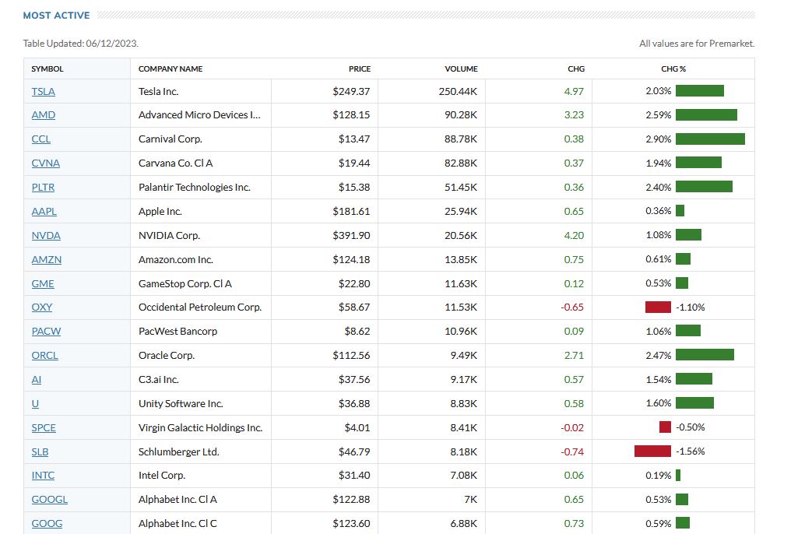Viewport: 805px width, 534px height.
Task: Click the COMPANY NAME column header
Action: pos(170,69)
